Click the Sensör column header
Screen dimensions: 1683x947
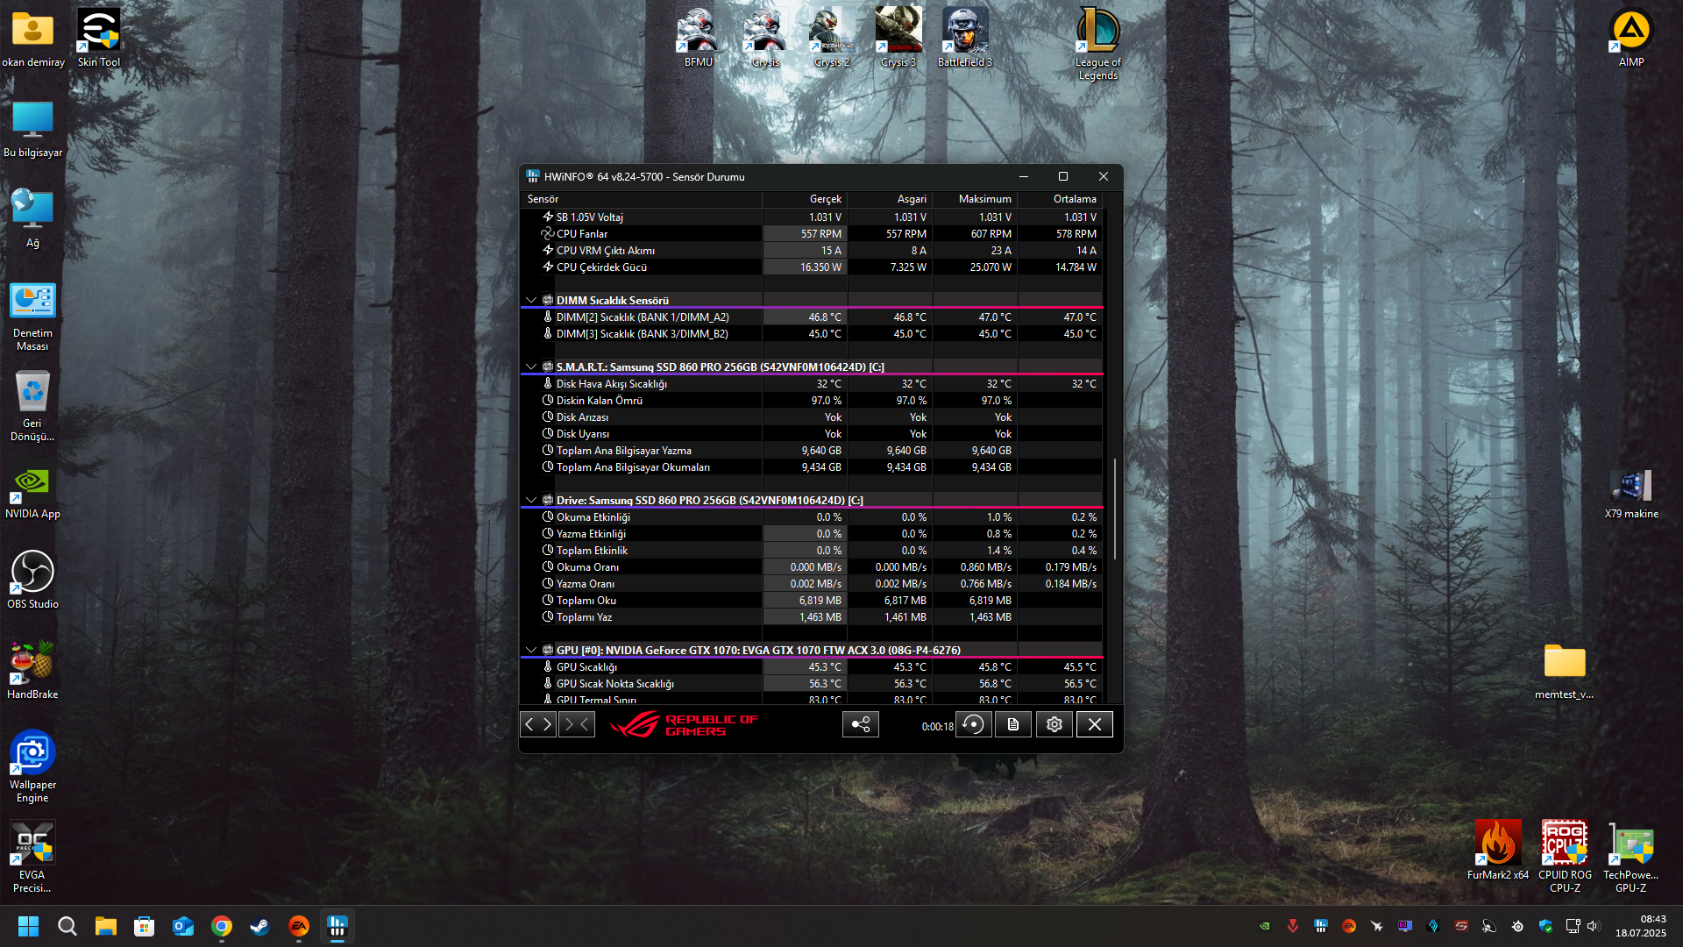click(x=641, y=199)
